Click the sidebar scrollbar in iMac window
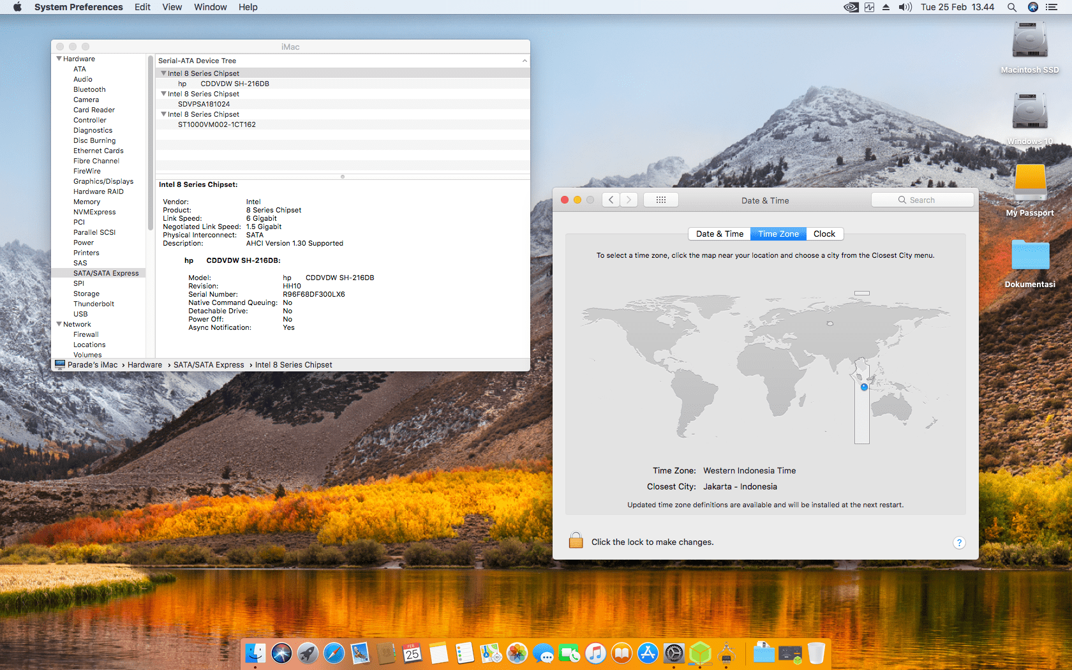 tap(151, 144)
